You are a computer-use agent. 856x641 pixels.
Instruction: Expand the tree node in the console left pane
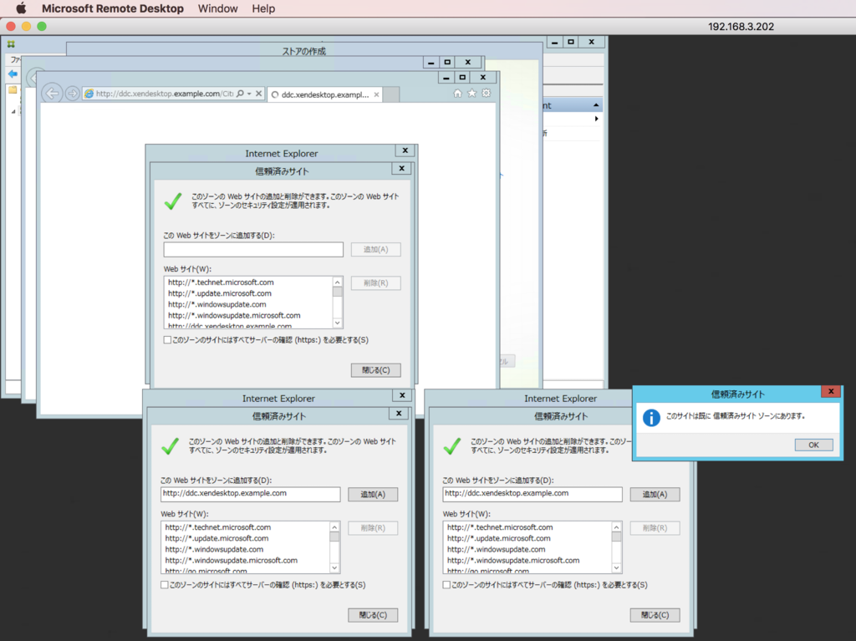coord(13,111)
